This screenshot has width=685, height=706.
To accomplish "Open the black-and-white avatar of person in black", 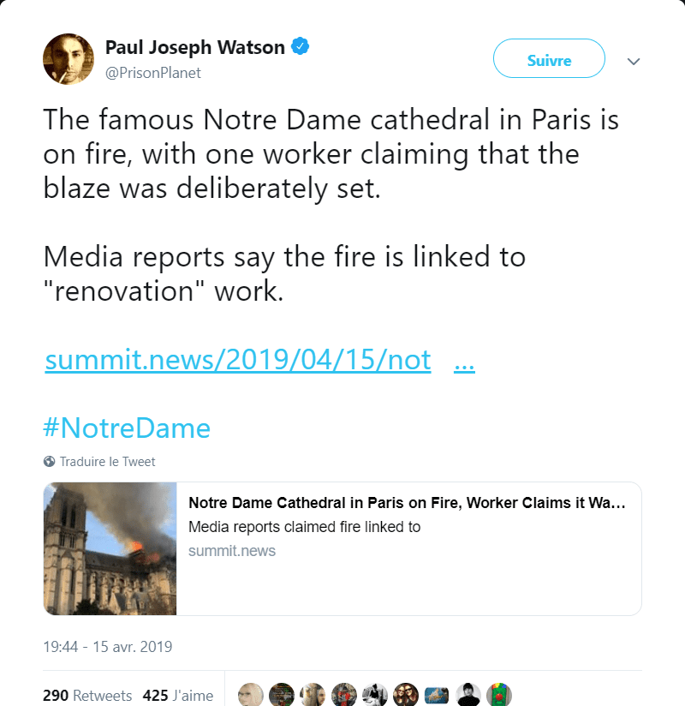I will click(468, 694).
